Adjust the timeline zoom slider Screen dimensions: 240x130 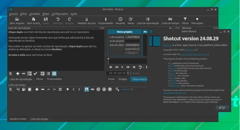click(x=132, y=89)
